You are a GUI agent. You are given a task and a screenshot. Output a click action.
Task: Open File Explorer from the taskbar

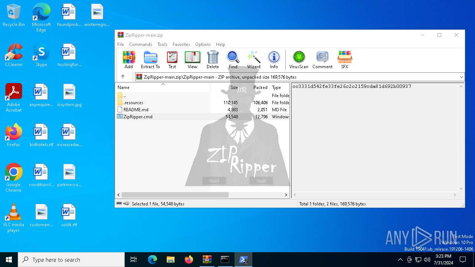tap(170, 260)
